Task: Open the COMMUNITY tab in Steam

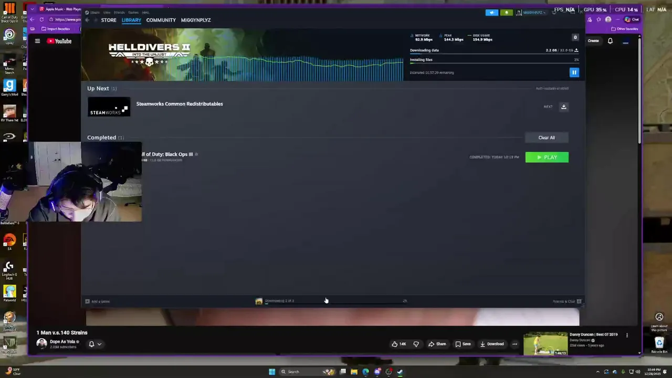Action: [x=161, y=20]
